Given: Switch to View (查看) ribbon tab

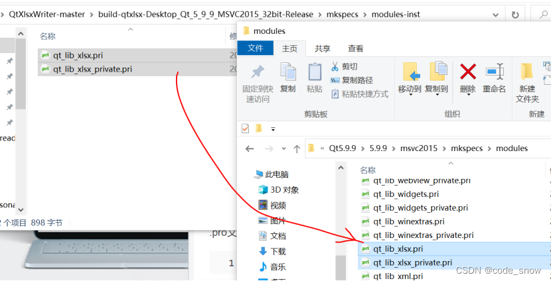Looking at the screenshot, I should [356, 48].
